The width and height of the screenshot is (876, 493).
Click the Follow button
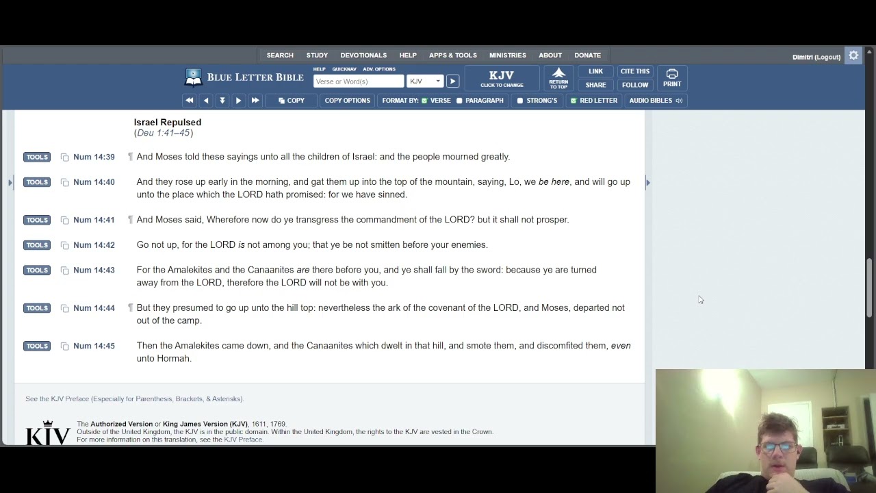(x=635, y=85)
